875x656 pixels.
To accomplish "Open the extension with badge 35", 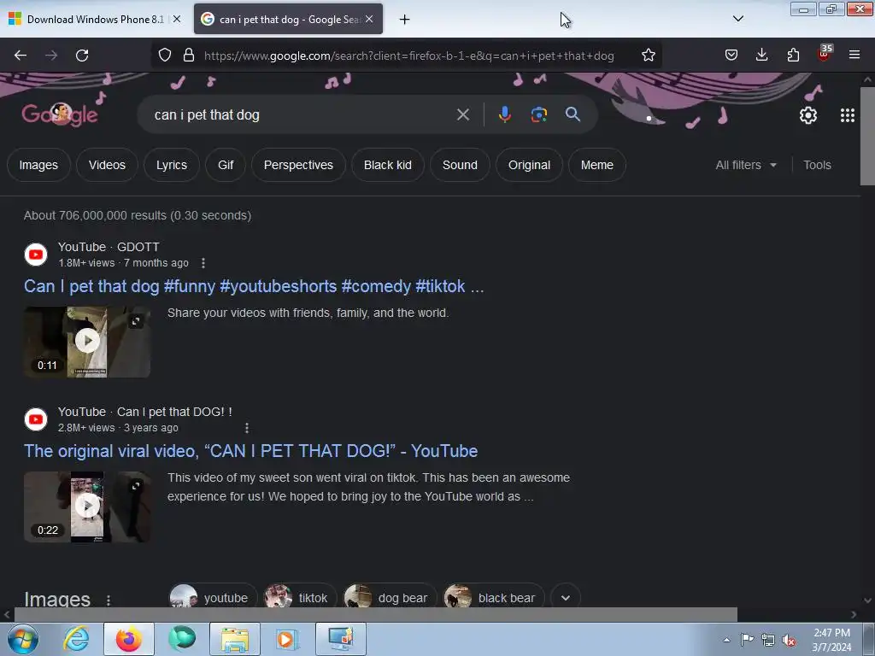I will [824, 54].
